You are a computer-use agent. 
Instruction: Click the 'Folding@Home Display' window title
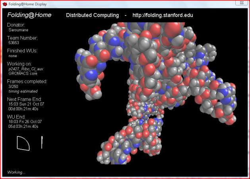[x=27, y=4]
